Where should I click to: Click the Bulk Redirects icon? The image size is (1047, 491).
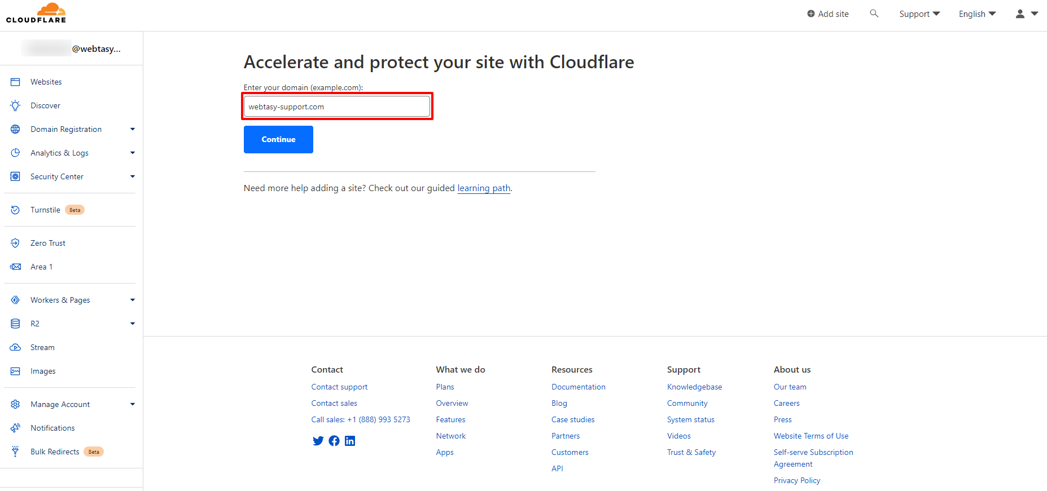(15, 452)
